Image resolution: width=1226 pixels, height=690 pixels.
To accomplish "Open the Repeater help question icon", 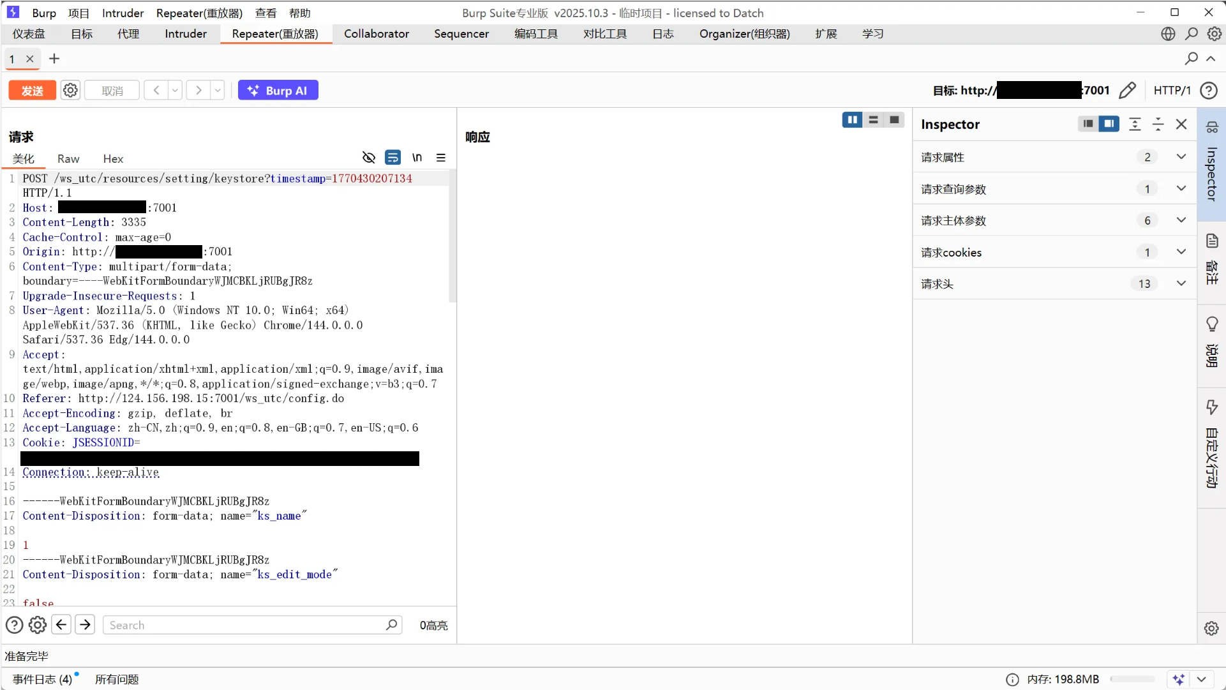I will [x=1209, y=91].
